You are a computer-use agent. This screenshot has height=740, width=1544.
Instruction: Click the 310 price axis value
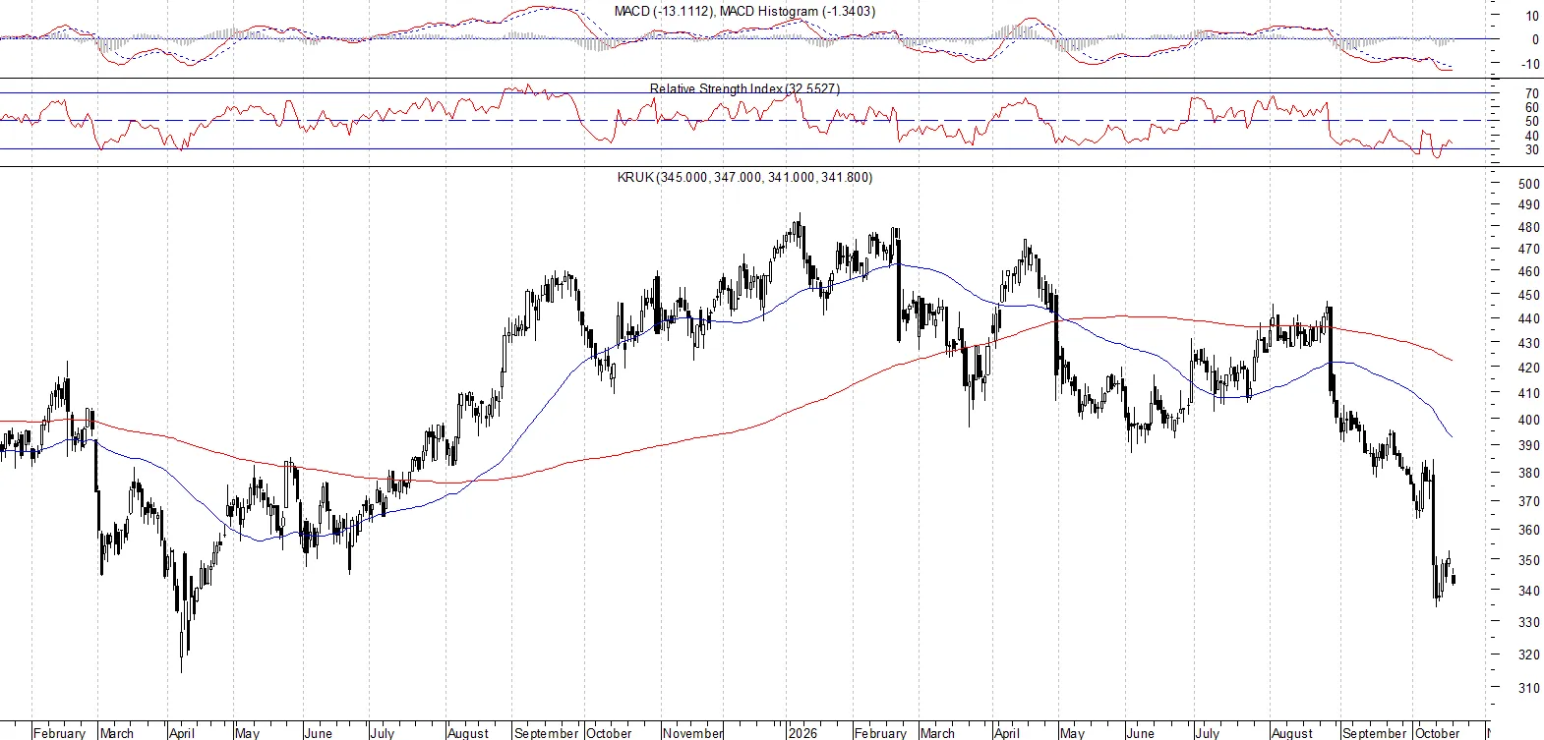(1529, 688)
